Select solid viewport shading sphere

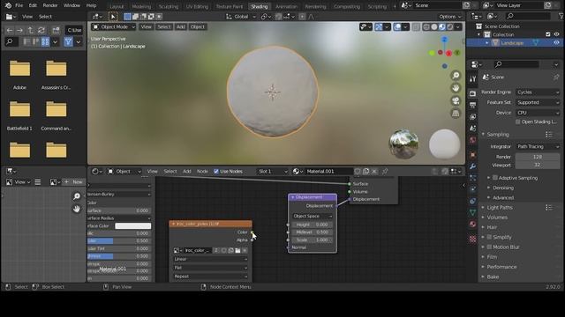(434, 27)
